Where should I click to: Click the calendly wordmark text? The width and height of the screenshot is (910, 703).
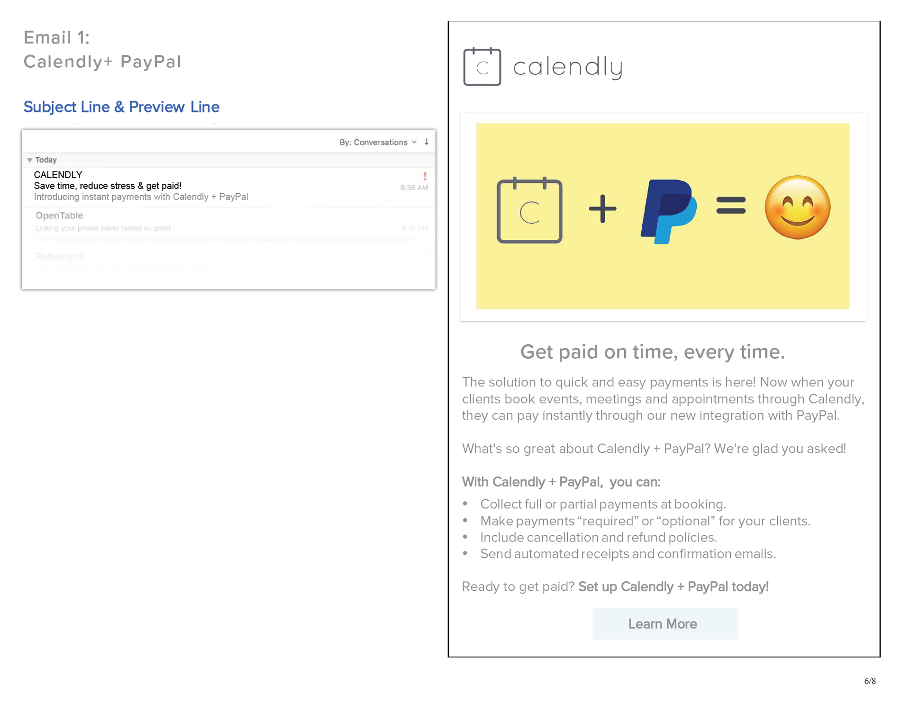click(567, 67)
